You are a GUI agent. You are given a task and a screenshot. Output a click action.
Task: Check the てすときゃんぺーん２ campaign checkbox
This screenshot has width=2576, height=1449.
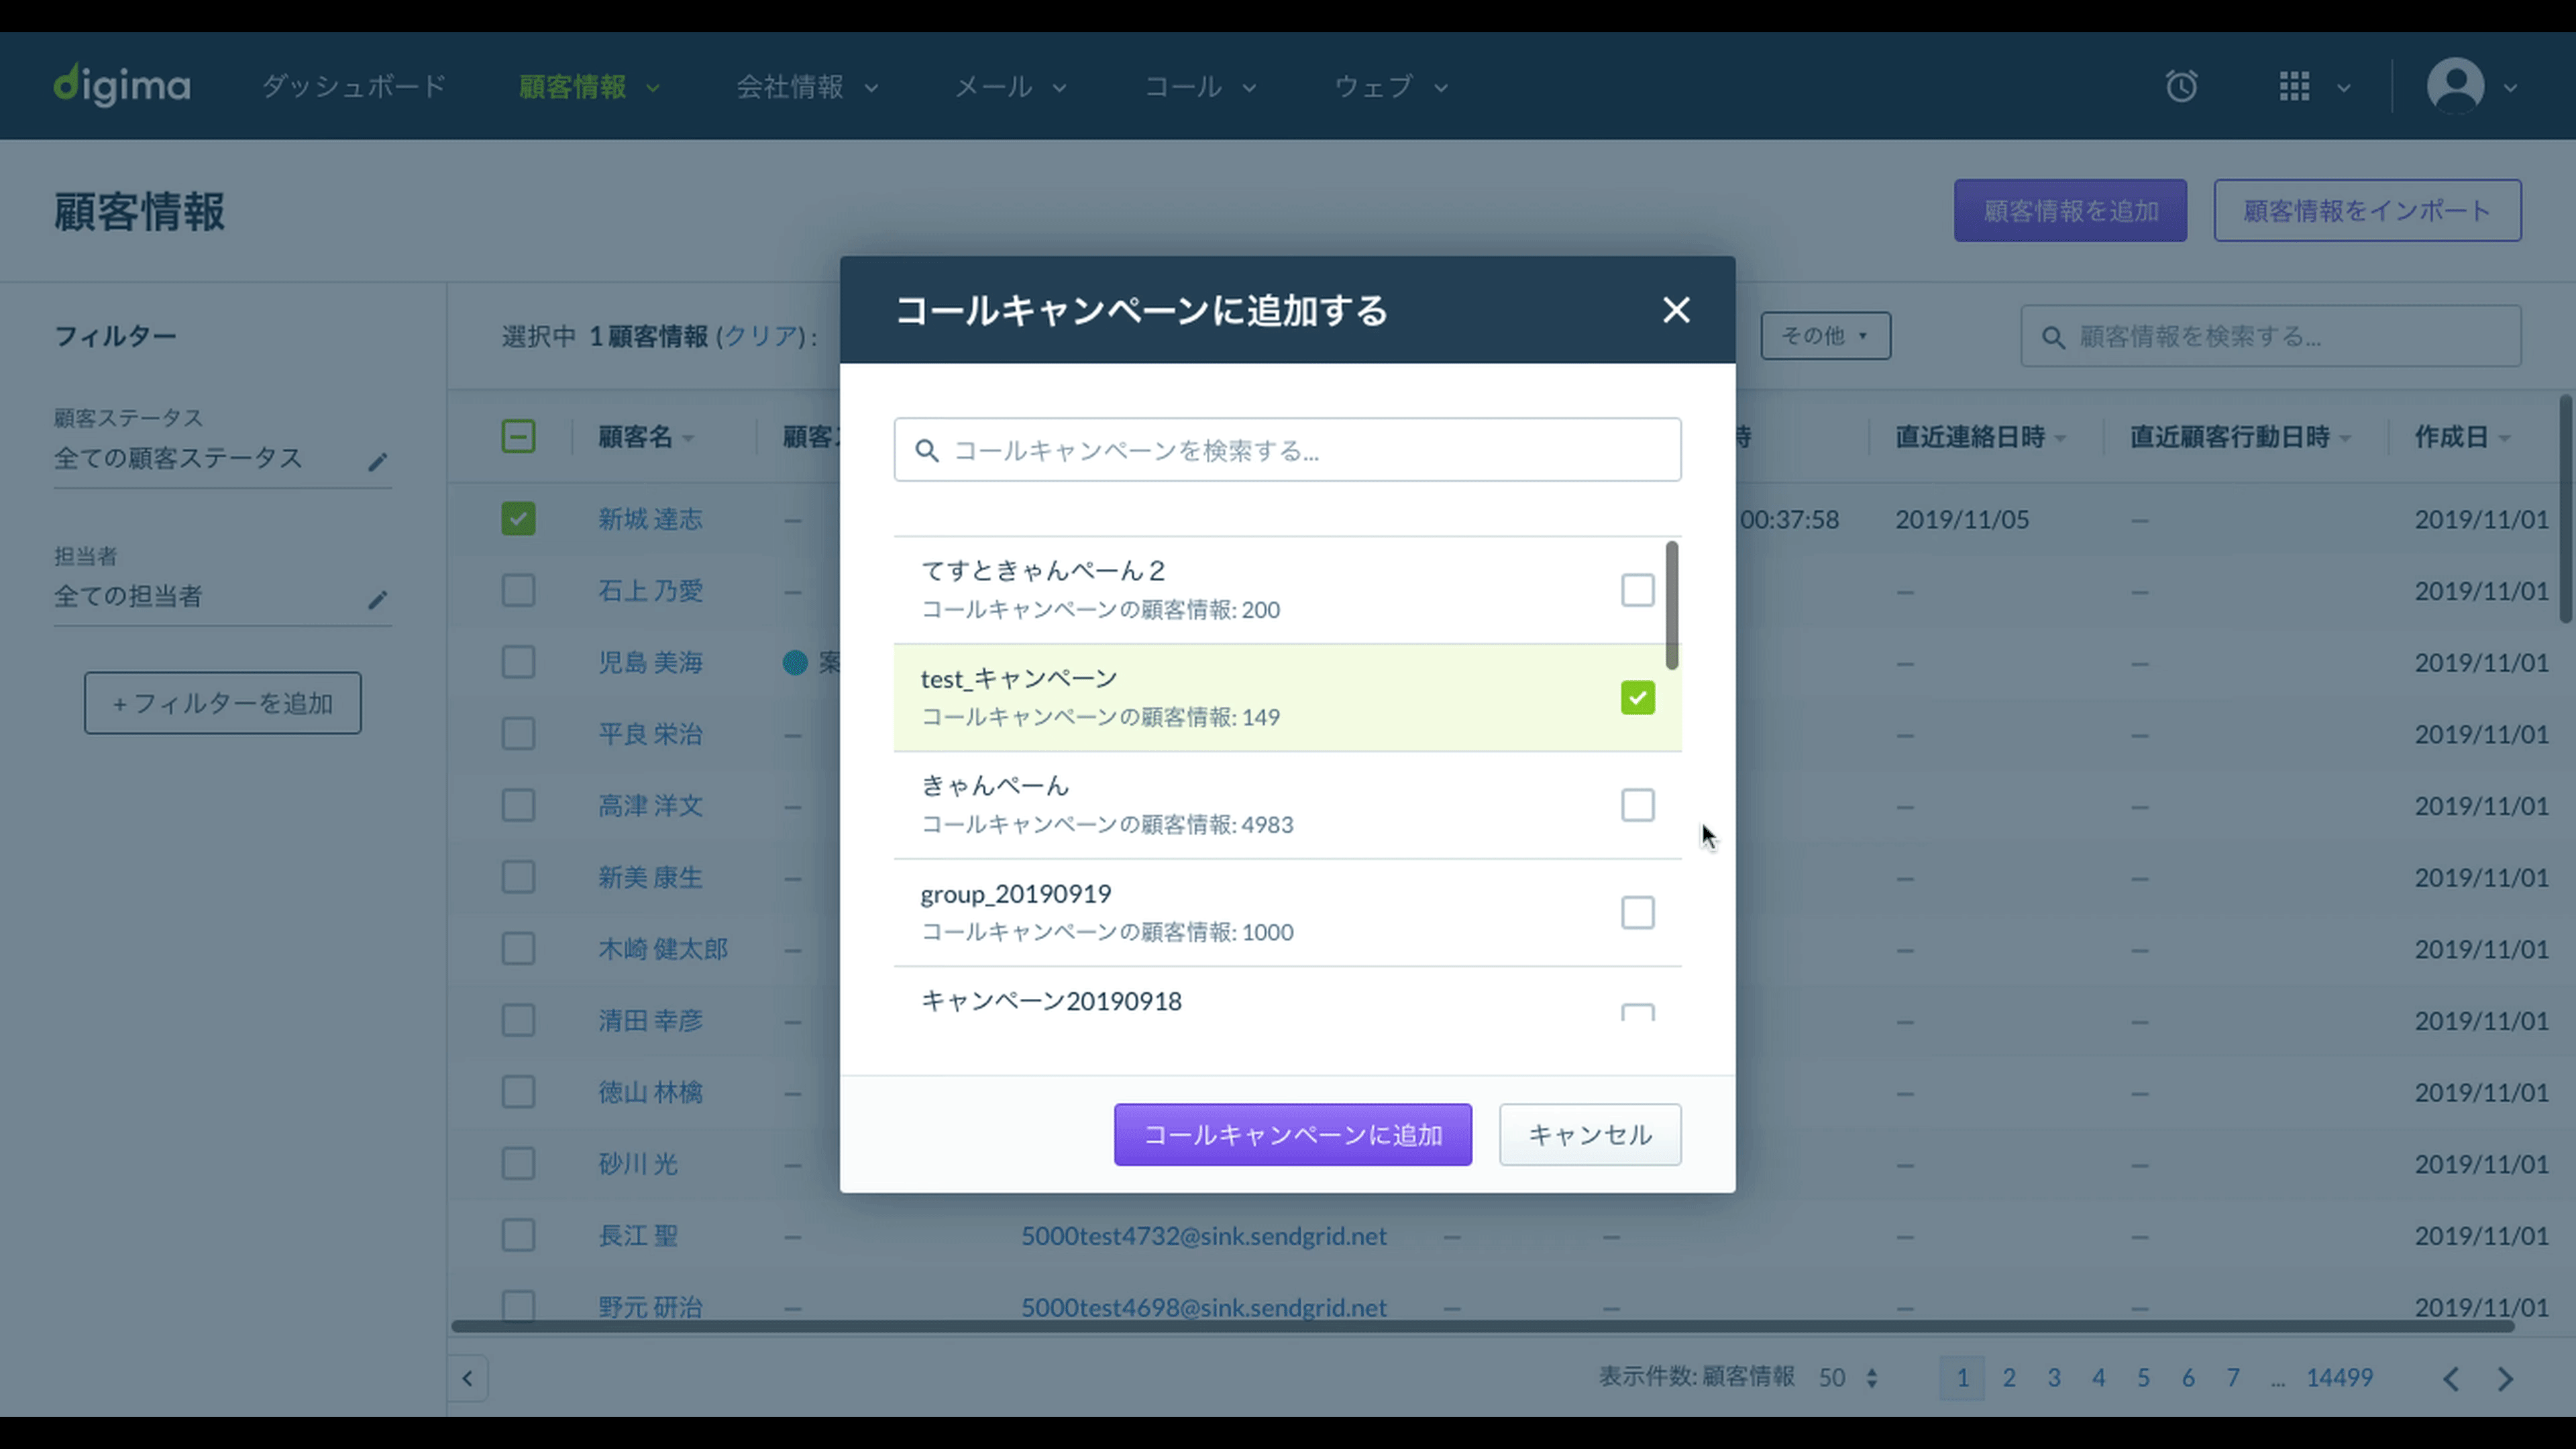[x=1637, y=590]
